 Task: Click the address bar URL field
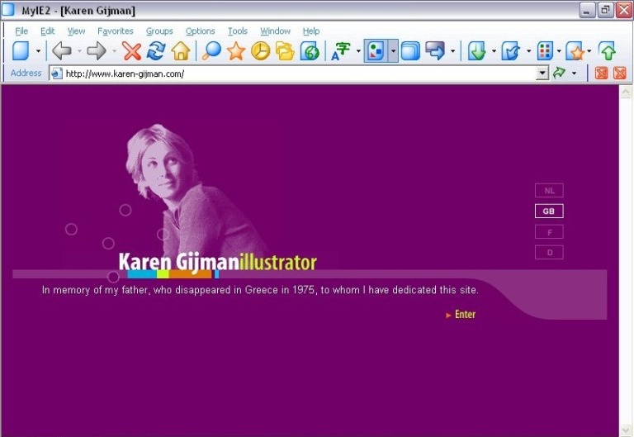(297, 74)
